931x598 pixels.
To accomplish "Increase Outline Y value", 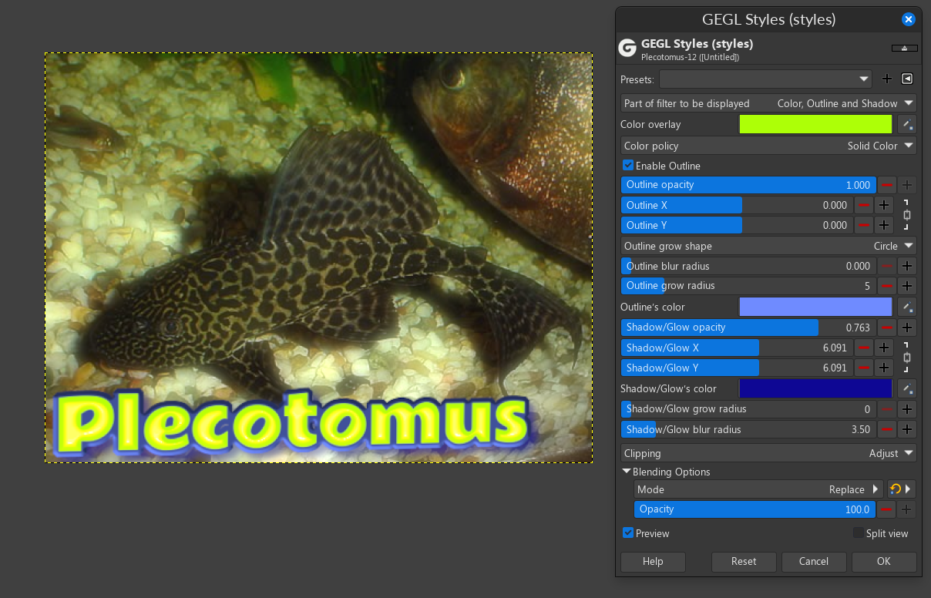I will (x=884, y=225).
